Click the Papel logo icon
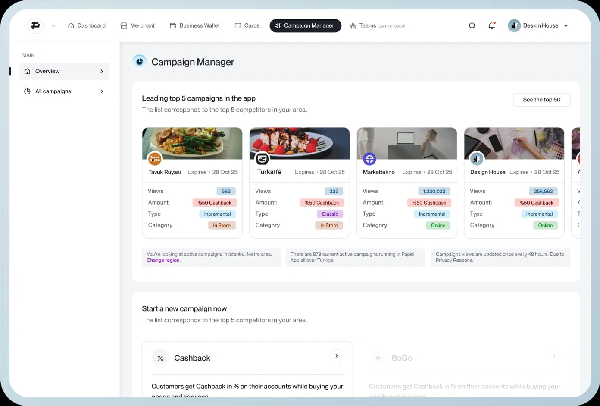Screen dimensions: 600x406 click(x=35, y=26)
